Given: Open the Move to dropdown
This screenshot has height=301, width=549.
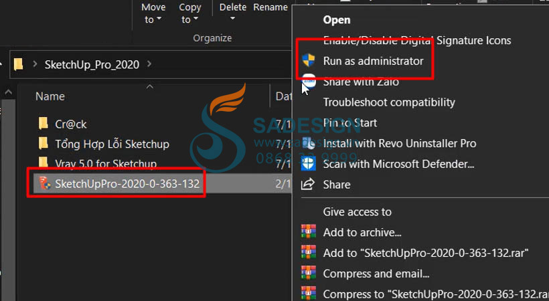Looking at the screenshot, I should click(153, 13).
